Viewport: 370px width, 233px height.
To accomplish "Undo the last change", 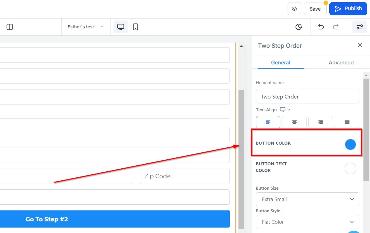I will pos(321,27).
